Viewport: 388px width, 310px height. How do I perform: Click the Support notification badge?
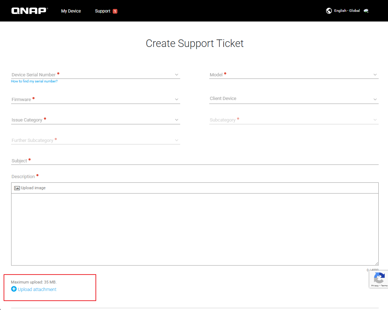115,11
